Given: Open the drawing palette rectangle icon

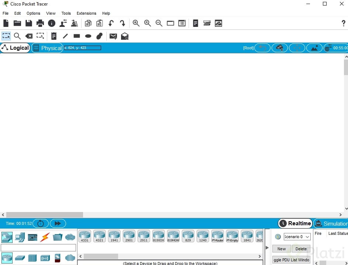Looking at the screenshot, I should [x=170, y=23].
